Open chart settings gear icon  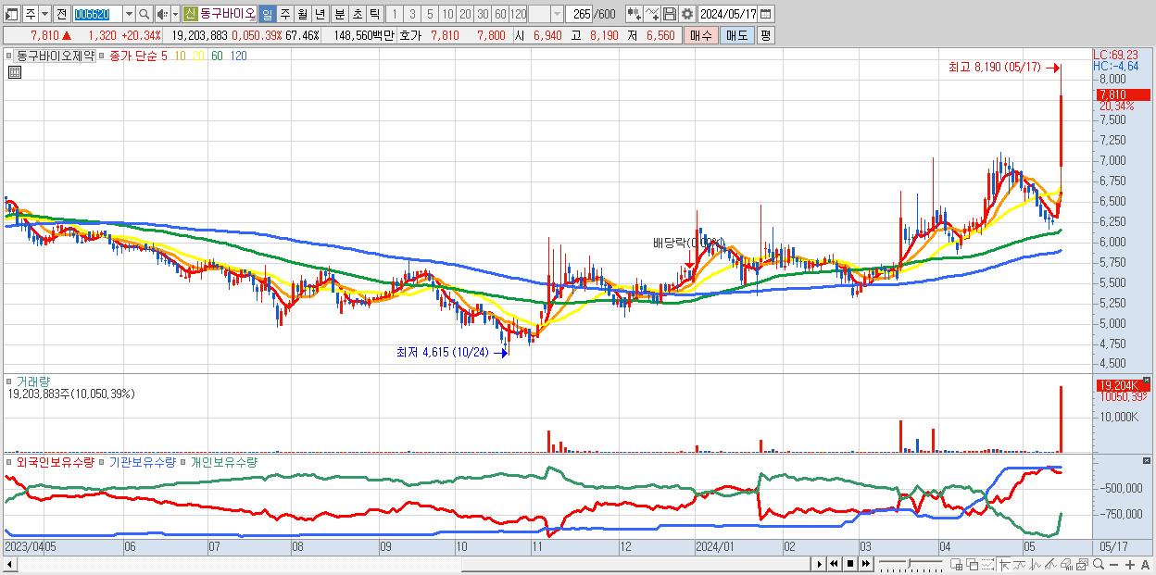(686, 14)
